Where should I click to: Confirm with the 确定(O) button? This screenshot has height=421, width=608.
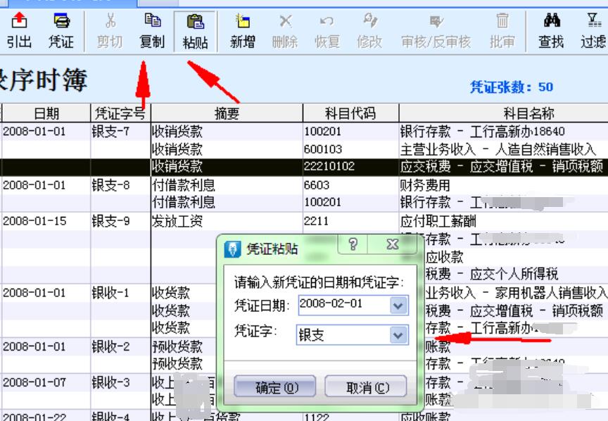coord(276,387)
